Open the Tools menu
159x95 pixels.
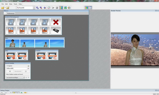[x=15, y=4]
